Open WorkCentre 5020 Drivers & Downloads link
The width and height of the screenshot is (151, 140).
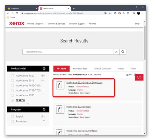click(x=84, y=83)
